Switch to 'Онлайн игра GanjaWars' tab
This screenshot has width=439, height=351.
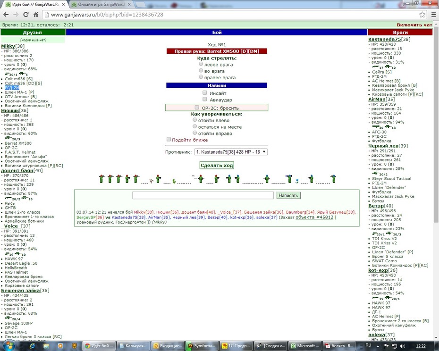pyautogui.click(x=101, y=4)
